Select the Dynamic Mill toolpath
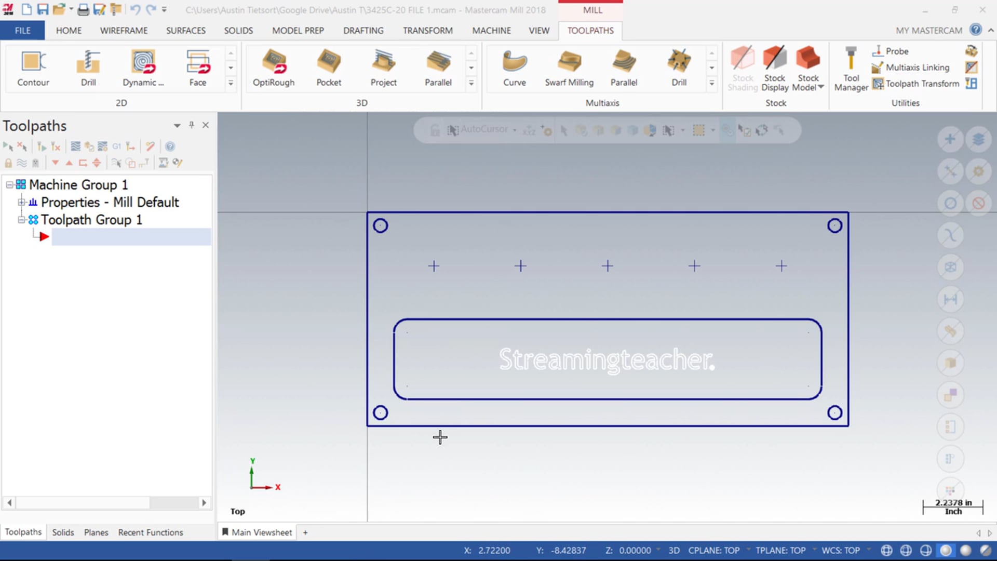997x561 pixels. [142, 66]
